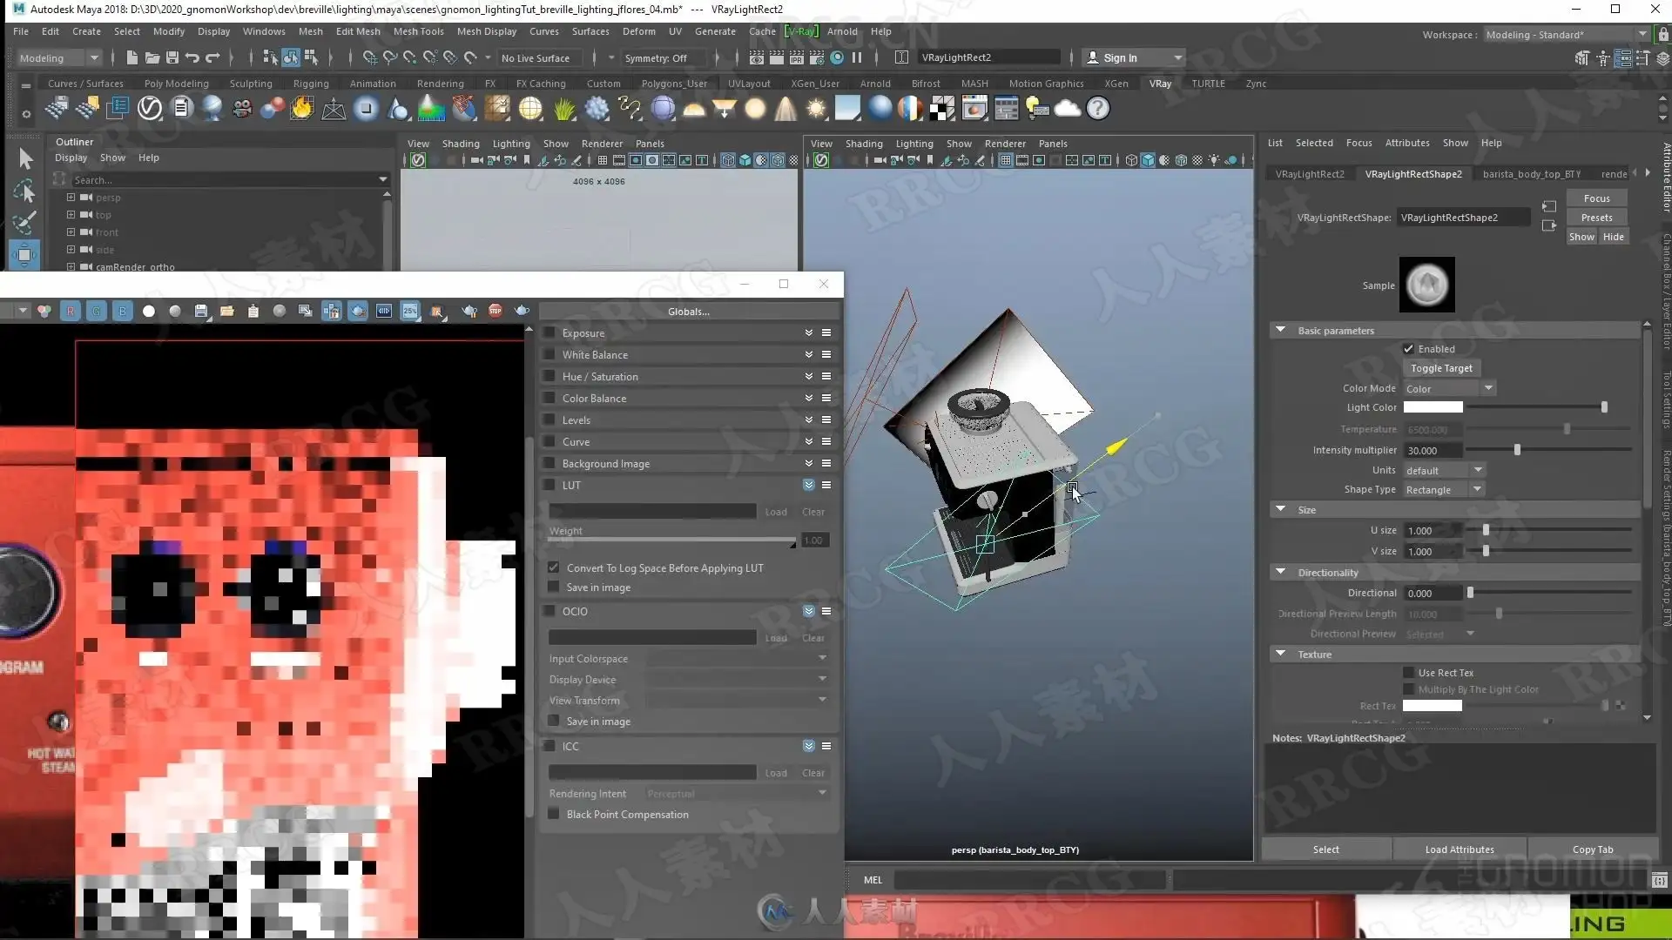This screenshot has width=1672, height=940.
Task: Toggle Convert To Log Space checkbox
Action: click(554, 567)
